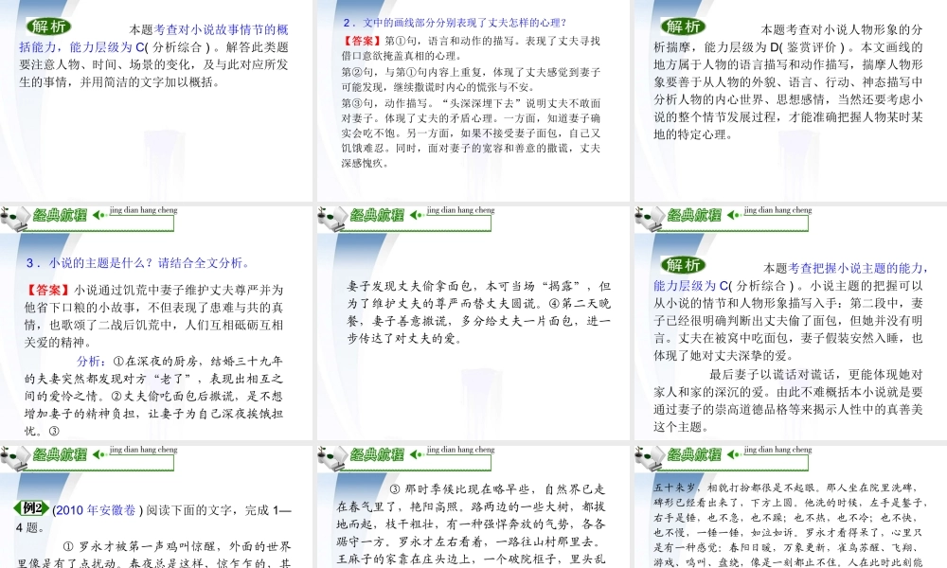Click the pinyin label above the 那时季候 slide

461,450
